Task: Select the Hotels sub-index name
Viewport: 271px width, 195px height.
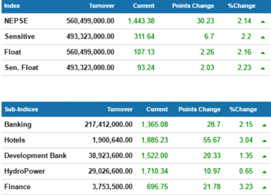Action: point(15,140)
